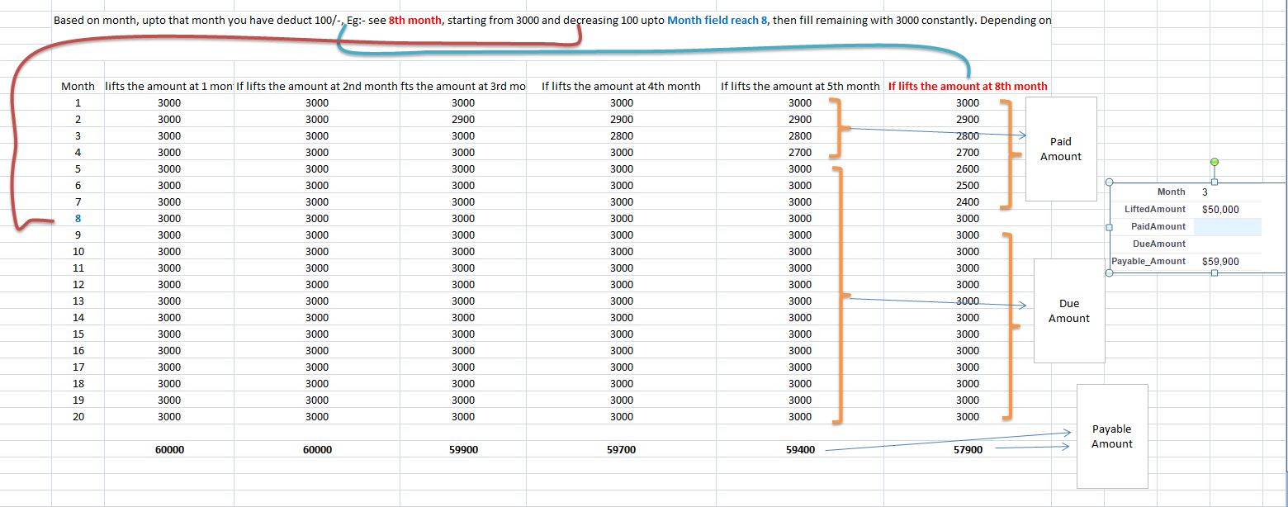1288x507 pixels.
Task: Select the 3000 in row 8 of 8th month column
Action: (x=968, y=218)
